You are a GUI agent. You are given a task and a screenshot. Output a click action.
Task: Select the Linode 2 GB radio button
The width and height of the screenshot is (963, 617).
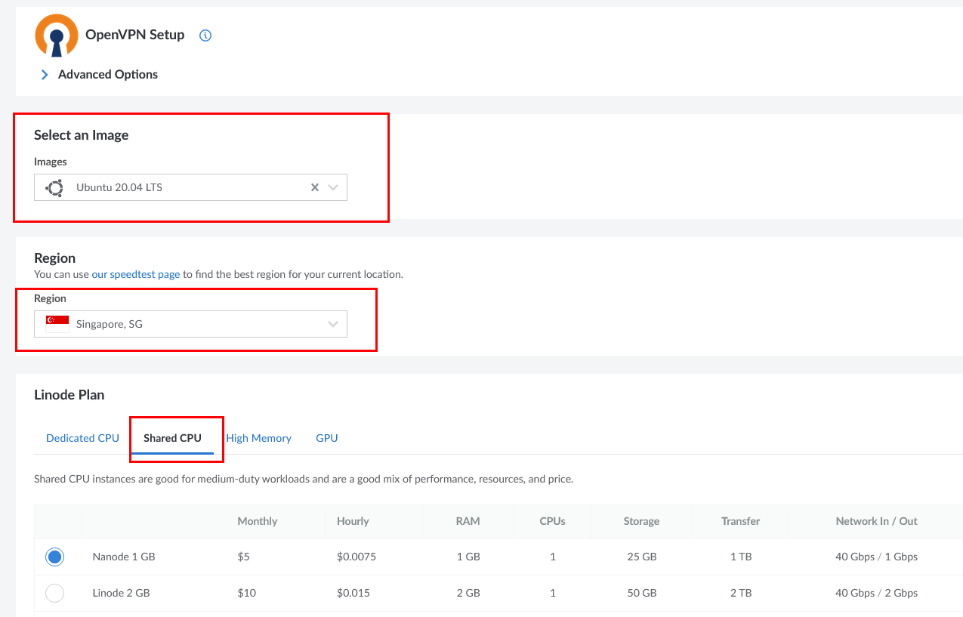pos(54,594)
